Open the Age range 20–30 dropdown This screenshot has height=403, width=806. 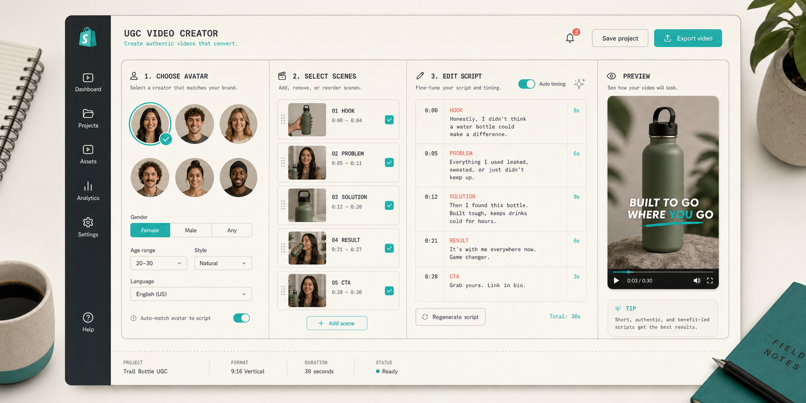pos(159,263)
